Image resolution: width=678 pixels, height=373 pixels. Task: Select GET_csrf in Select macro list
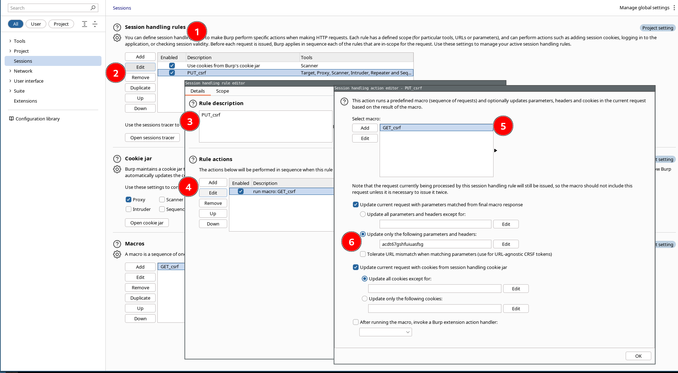click(x=436, y=128)
